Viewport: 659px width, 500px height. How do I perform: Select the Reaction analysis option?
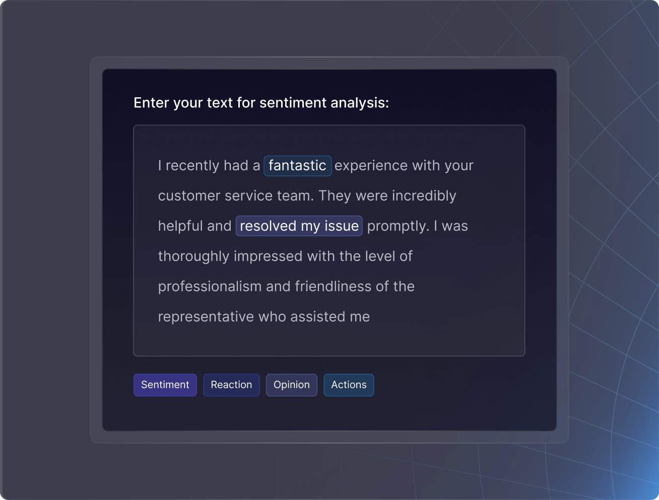231,385
